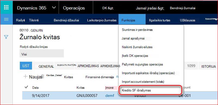Select the GNJL000057 voucher cell
Screen dimensions: 218x105
(x=87, y=96)
